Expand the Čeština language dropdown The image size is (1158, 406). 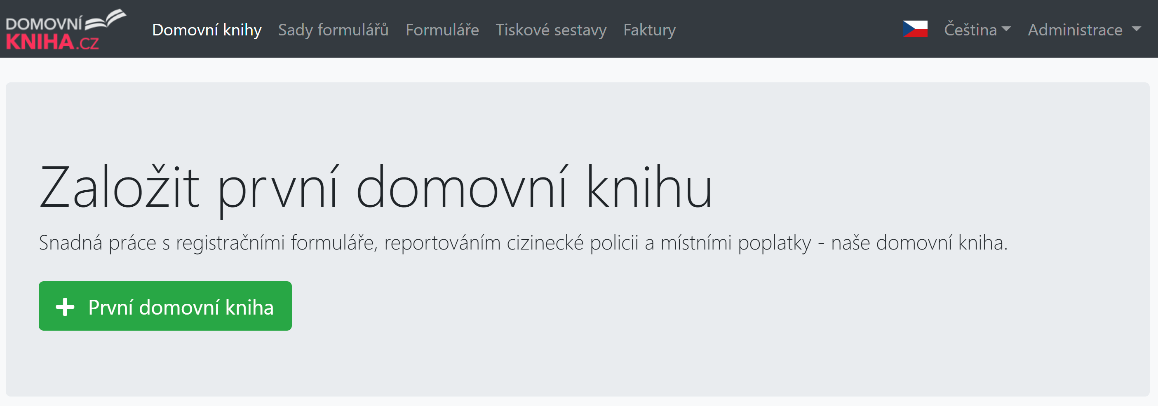[977, 30]
